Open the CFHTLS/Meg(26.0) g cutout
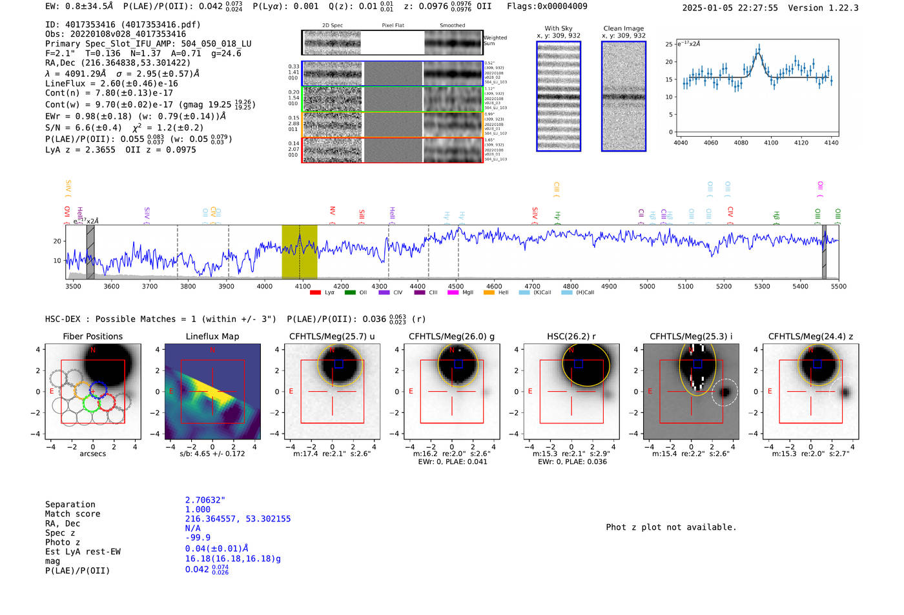The height and width of the screenshot is (615, 904). [452, 392]
